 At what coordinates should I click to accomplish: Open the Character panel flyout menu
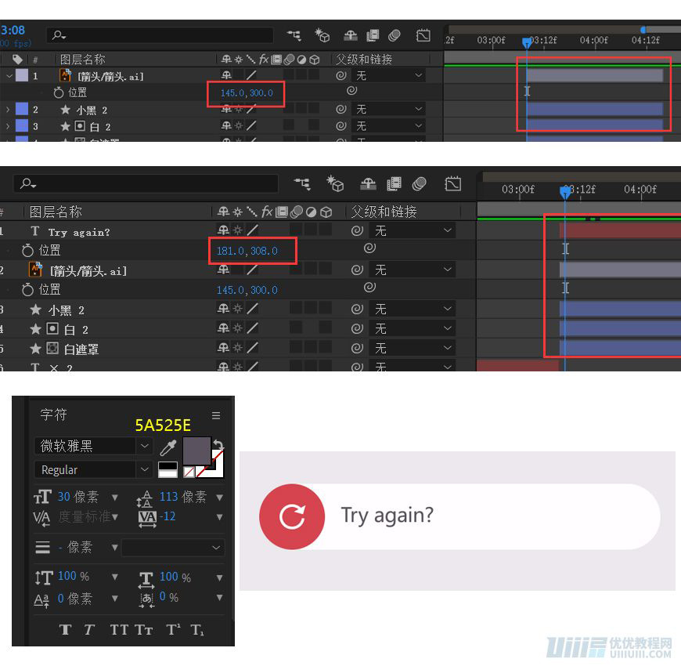pos(216,414)
